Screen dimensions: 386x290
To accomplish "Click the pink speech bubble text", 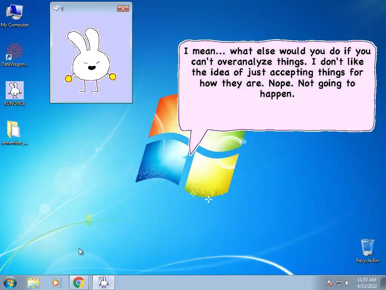I will pyautogui.click(x=277, y=72).
